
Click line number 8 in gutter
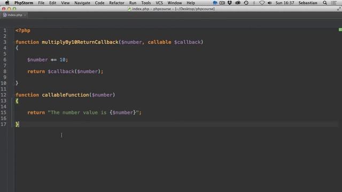[5, 71]
